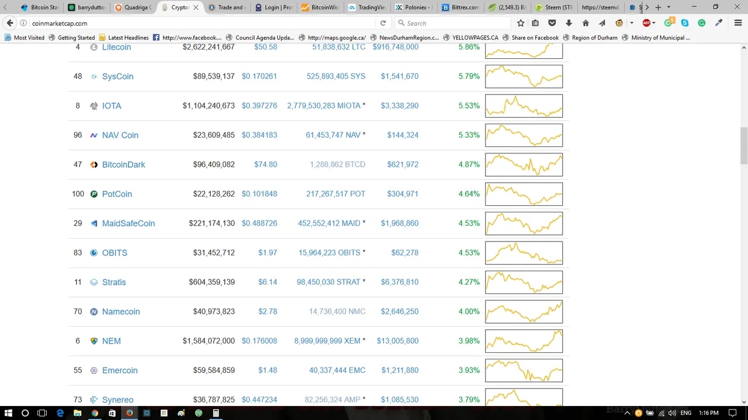The height and width of the screenshot is (420, 748).
Task: Show hidden system tray icons chevron
Action: [628, 413]
